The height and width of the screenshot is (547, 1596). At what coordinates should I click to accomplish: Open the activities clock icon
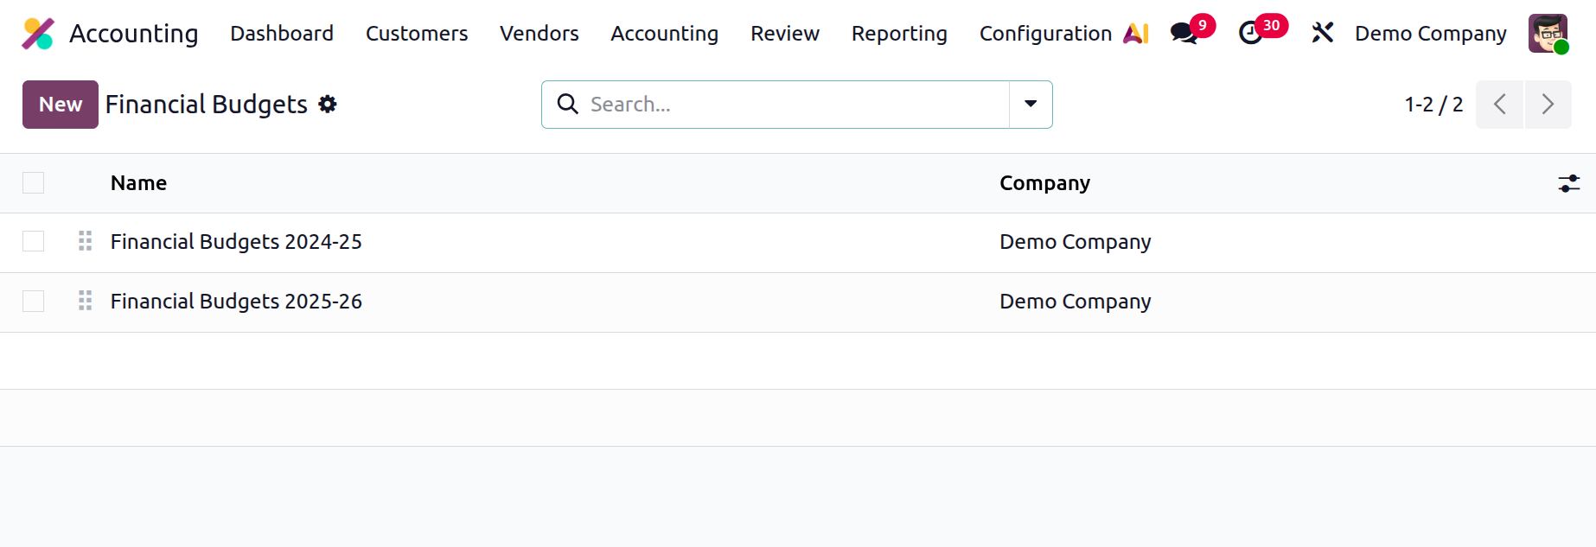tap(1250, 34)
